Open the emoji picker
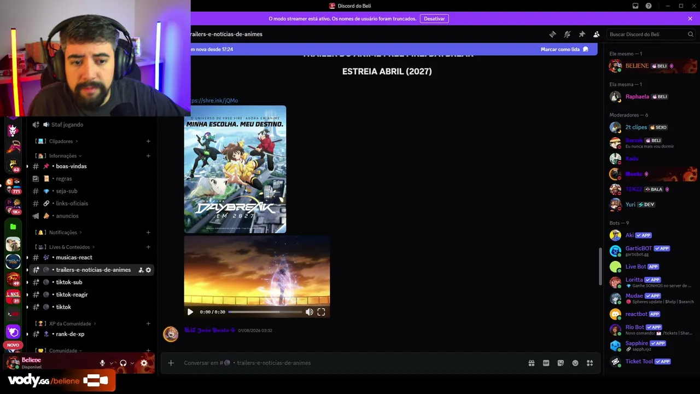 pos(575,363)
